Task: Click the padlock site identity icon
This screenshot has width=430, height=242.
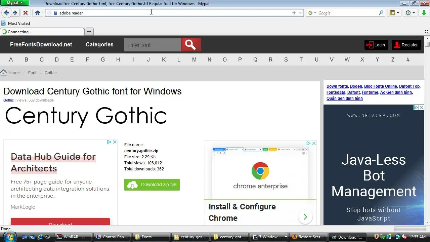Action: 56,13
